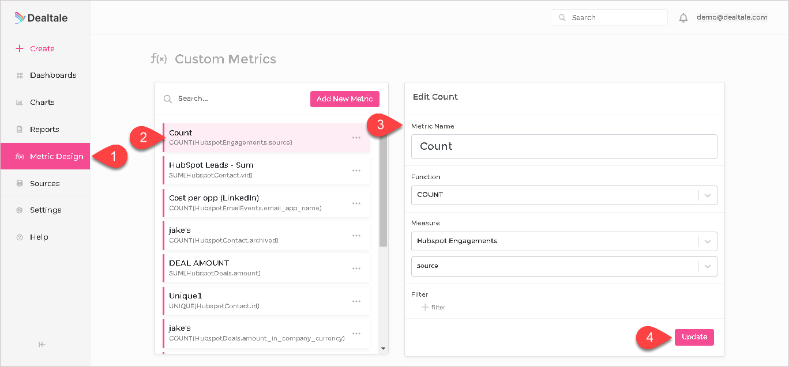Click the Dashboards grid icon
This screenshot has width=789, height=367.
[x=20, y=75]
